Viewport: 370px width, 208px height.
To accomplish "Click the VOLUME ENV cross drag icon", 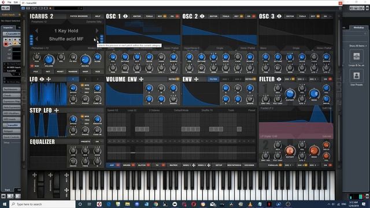I will pos(141,79).
